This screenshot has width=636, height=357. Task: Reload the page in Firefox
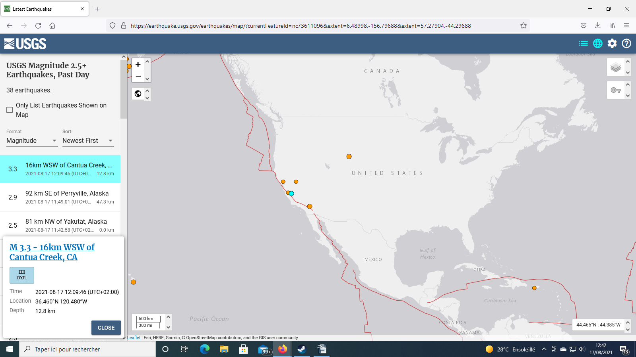[38, 26]
